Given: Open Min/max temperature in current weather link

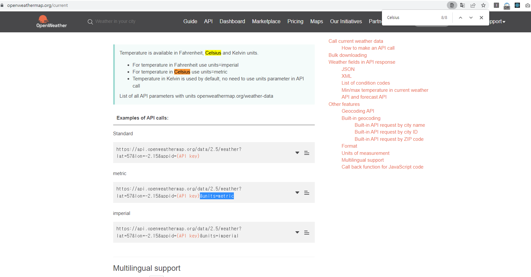Looking at the screenshot, I should pos(385,90).
